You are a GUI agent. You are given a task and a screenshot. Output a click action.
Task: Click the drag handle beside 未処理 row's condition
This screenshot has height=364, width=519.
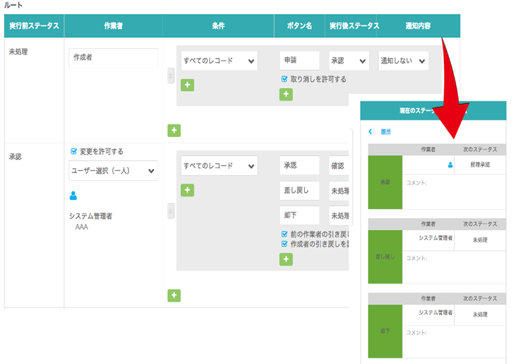pyautogui.click(x=170, y=76)
